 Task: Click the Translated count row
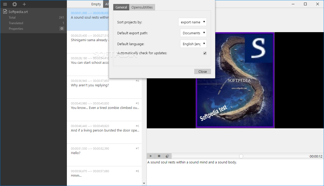pyautogui.click(x=33, y=23)
